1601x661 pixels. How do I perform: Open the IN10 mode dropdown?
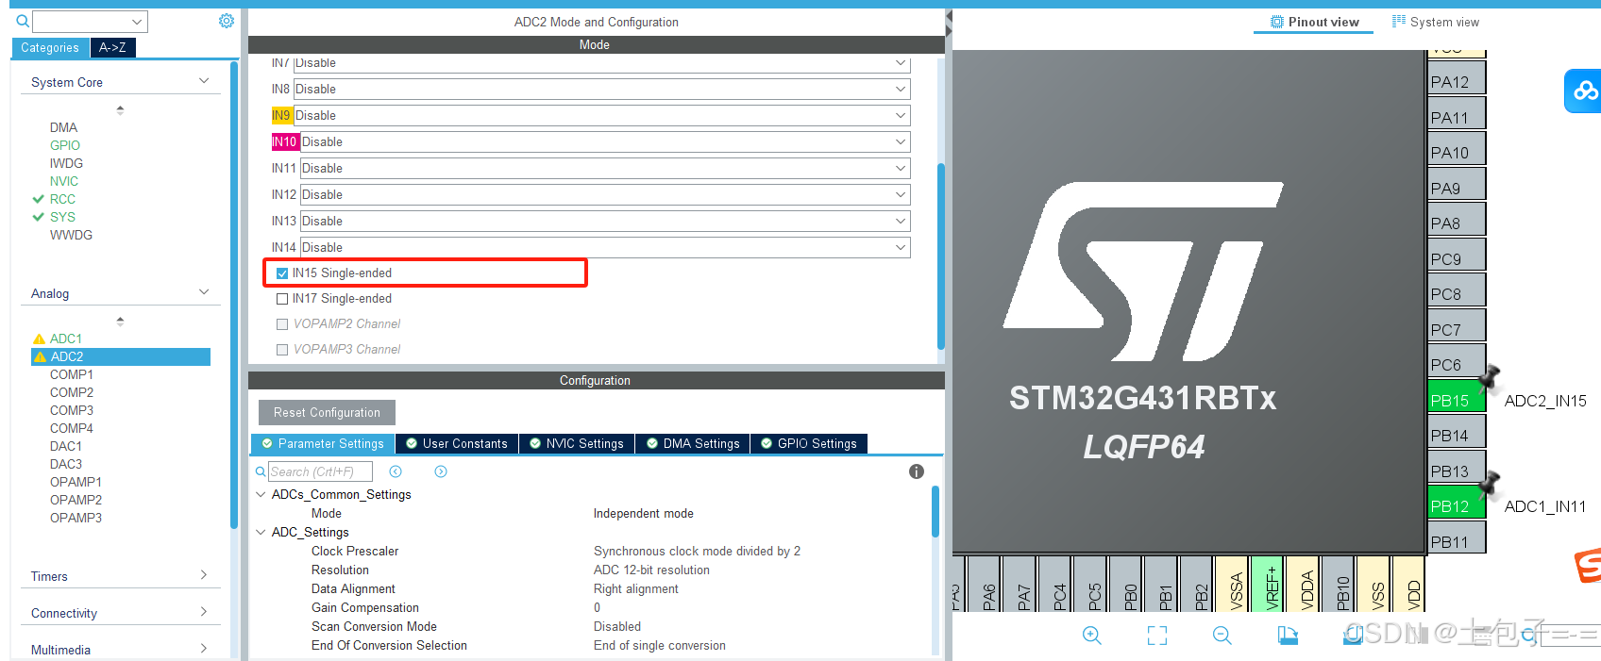pos(605,141)
